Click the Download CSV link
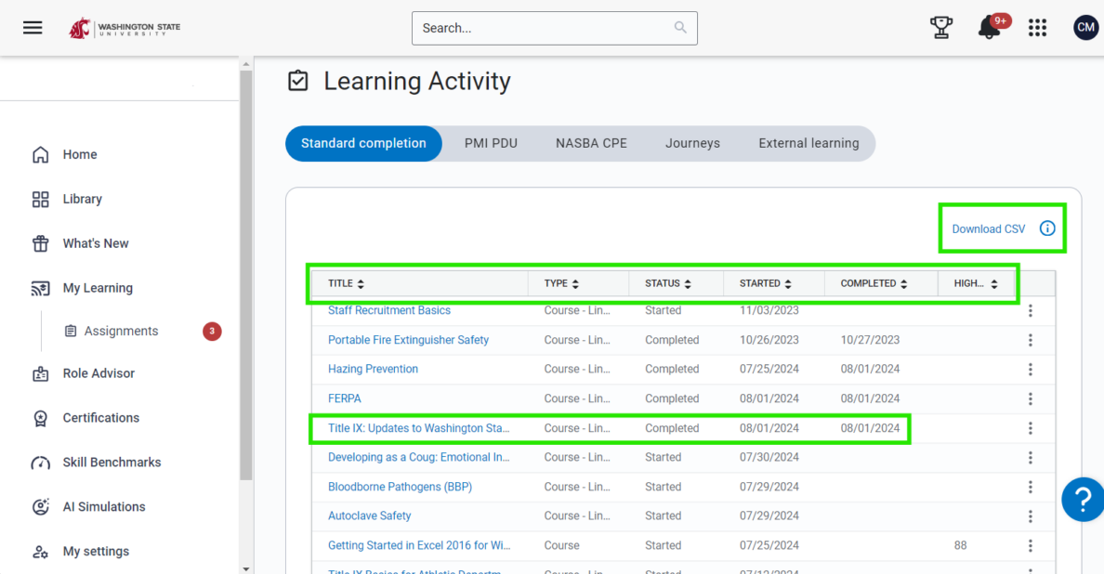 point(989,229)
